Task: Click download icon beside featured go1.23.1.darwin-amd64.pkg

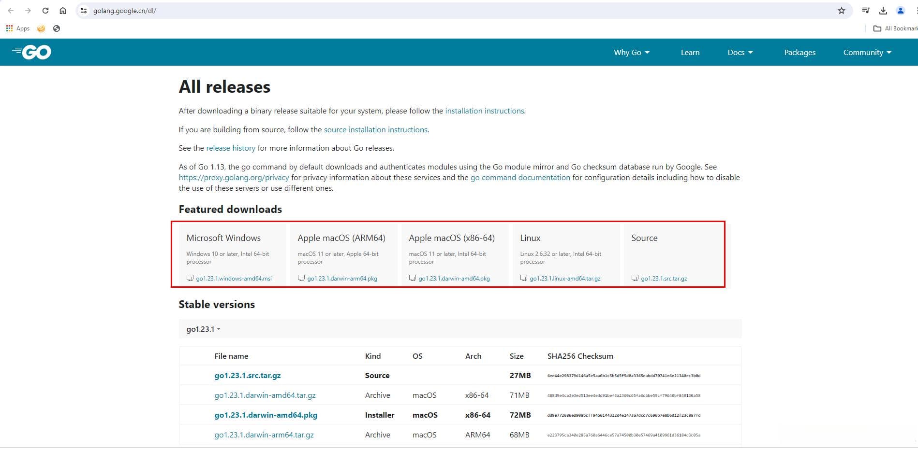Action: (413, 278)
